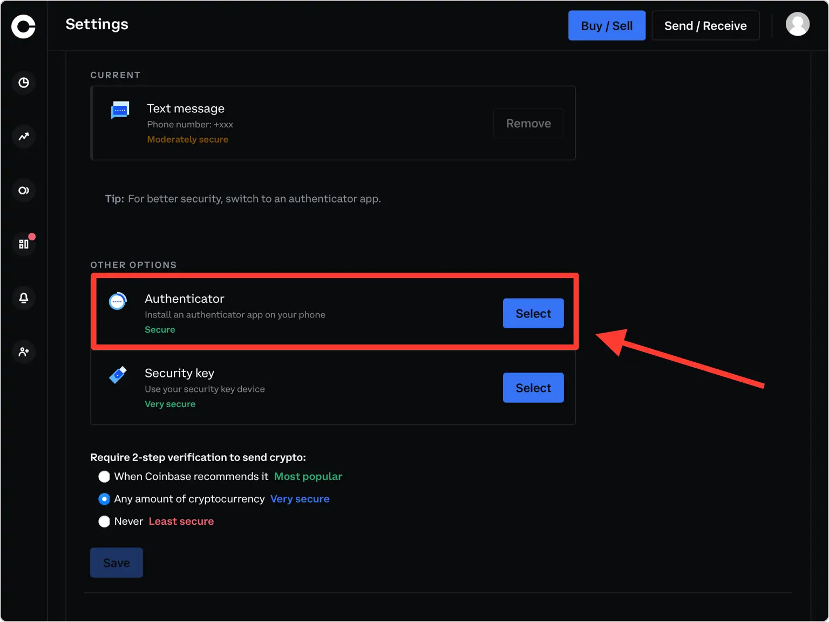Click the Text message chat bubble icon

tap(120, 110)
